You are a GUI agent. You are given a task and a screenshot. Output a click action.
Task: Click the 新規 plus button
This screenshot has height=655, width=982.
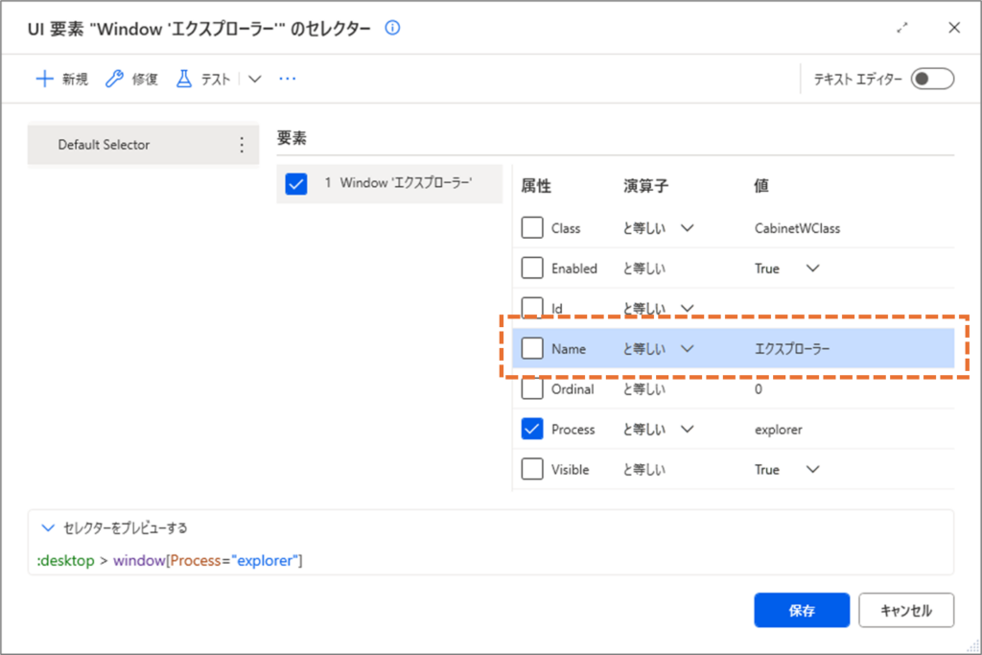(x=61, y=79)
